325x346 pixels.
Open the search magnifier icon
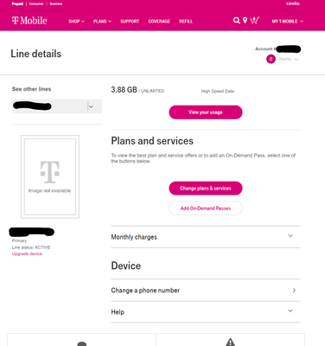(x=236, y=21)
